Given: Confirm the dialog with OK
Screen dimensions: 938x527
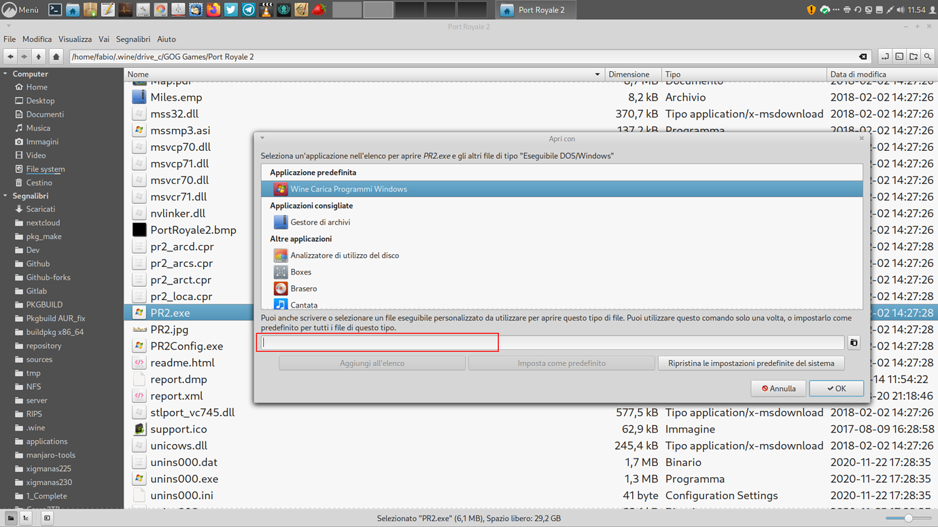Looking at the screenshot, I should 837,388.
